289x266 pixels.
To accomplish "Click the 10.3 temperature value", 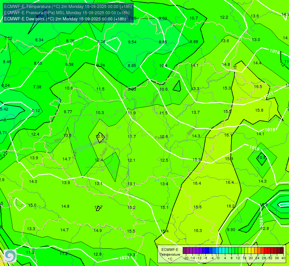I will 100,113.
